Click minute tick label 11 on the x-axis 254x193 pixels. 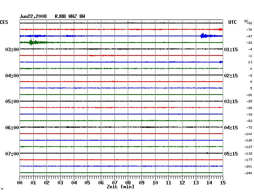coord(168,183)
